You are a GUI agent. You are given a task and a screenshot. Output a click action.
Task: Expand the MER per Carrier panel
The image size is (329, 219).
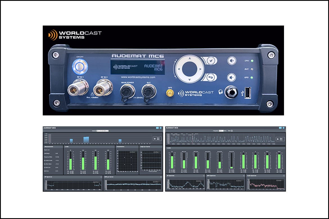161,177
